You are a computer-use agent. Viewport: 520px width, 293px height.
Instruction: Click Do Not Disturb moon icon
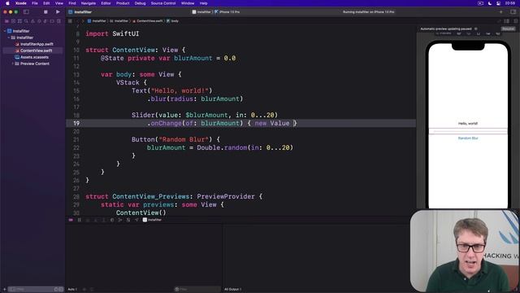pyautogui.click(x=490, y=3)
